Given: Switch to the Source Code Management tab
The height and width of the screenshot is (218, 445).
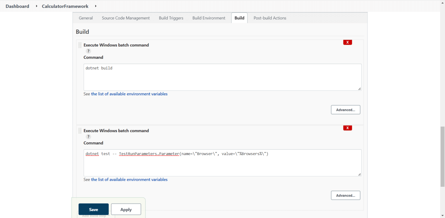Looking at the screenshot, I should click(125, 18).
